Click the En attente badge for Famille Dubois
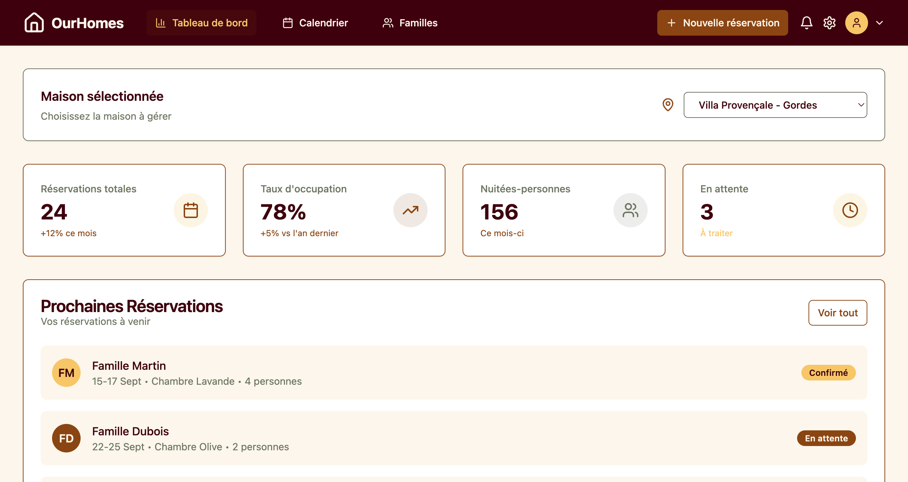Viewport: 908px width, 482px height. tap(826, 438)
